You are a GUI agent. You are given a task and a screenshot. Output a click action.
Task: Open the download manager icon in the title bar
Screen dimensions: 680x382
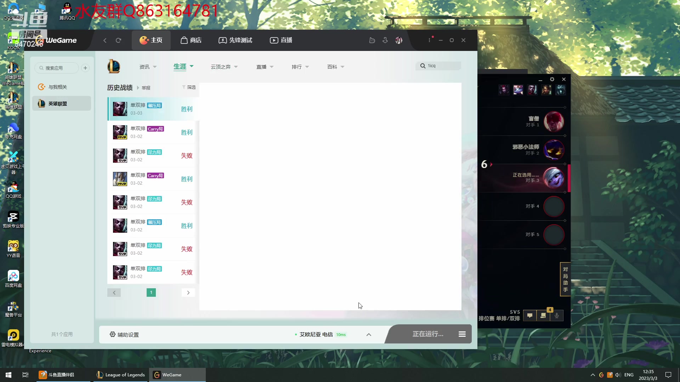coord(385,40)
